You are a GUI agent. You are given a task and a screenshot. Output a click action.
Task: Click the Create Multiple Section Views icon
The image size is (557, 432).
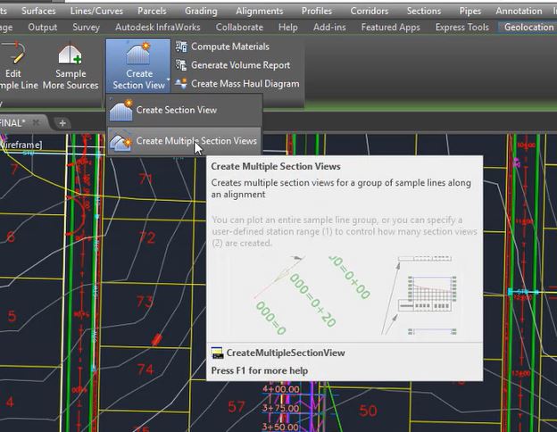click(x=121, y=141)
